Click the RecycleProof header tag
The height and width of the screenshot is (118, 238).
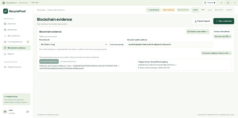tap(183, 10)
